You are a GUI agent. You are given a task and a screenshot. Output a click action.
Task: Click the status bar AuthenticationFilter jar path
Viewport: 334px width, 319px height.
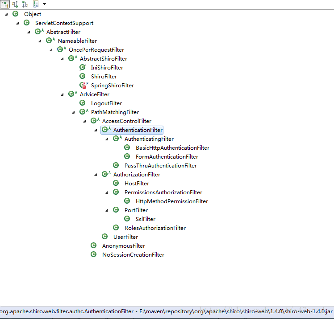click(166, 311)
